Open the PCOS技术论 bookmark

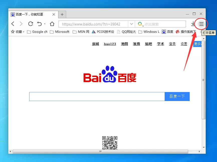tap(103, 32)
